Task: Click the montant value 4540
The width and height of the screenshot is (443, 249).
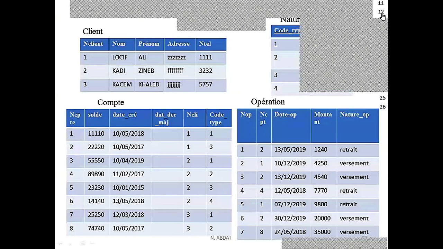Action: pos(320,177)
